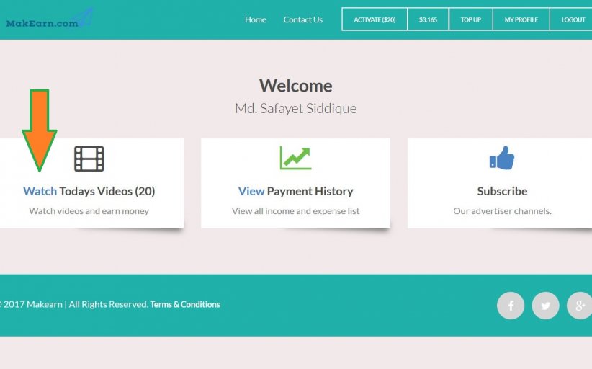Click the film strip video icon
This screenshot has width=592, height=369.
(89, 159)
